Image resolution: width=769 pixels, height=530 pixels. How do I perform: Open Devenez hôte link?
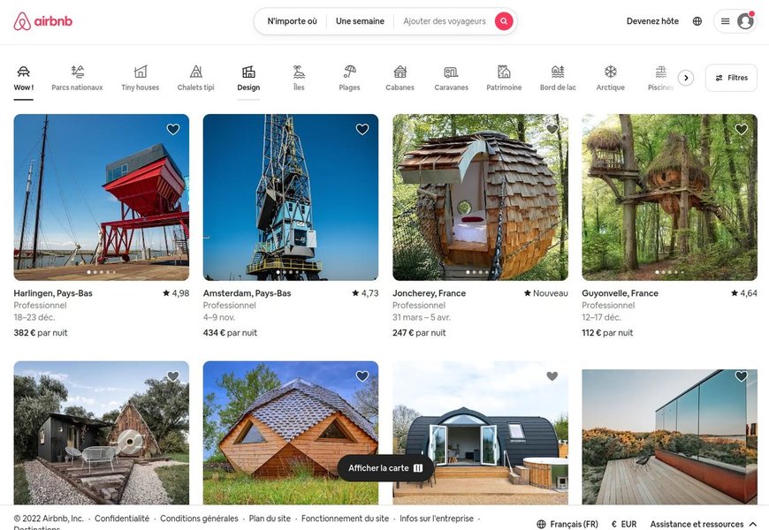point(653,21)
